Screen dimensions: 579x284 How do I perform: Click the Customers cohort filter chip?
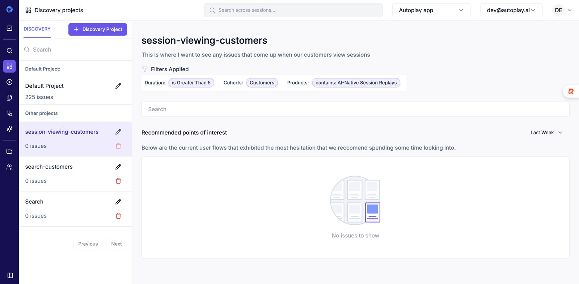[x=262, y=83]
